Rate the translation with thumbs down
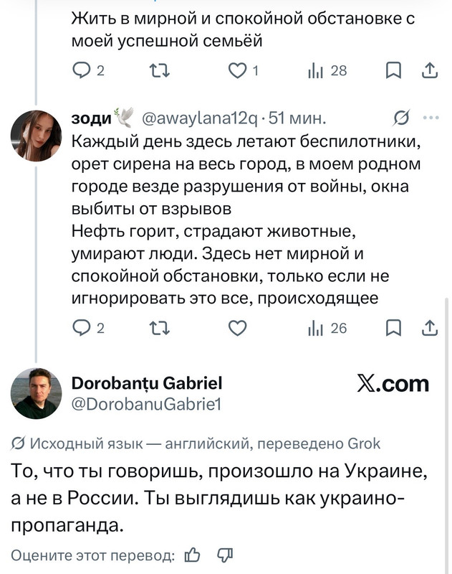 tap(225, 555)
